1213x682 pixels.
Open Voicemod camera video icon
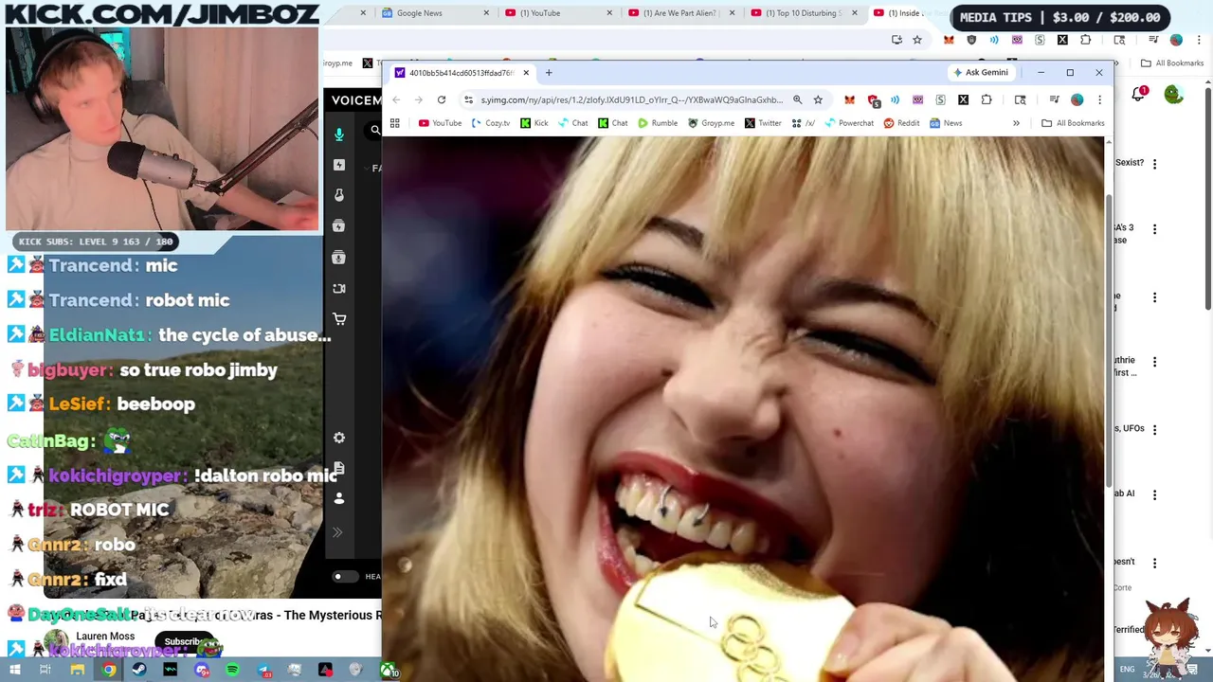coord(339,288)
